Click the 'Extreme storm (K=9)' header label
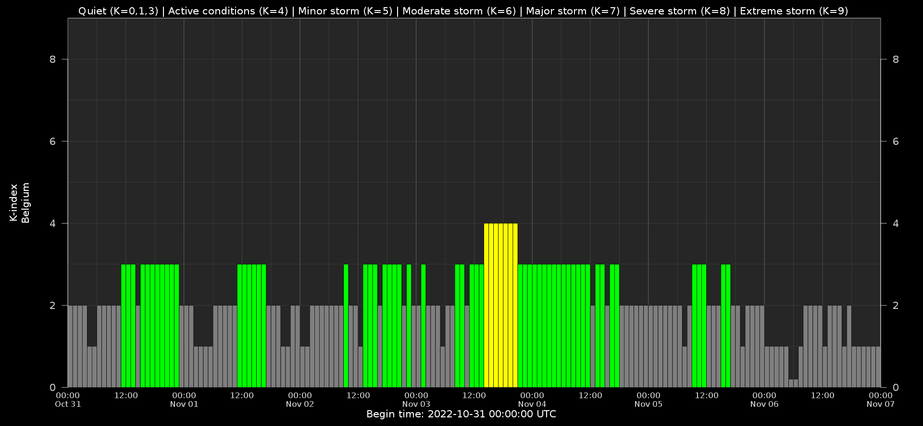 click(x=794, y=11)
